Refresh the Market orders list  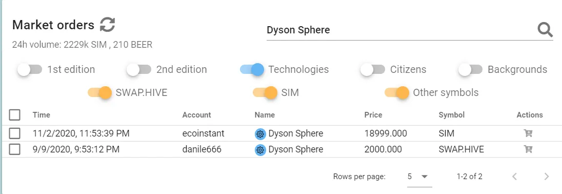pos(107,25)
